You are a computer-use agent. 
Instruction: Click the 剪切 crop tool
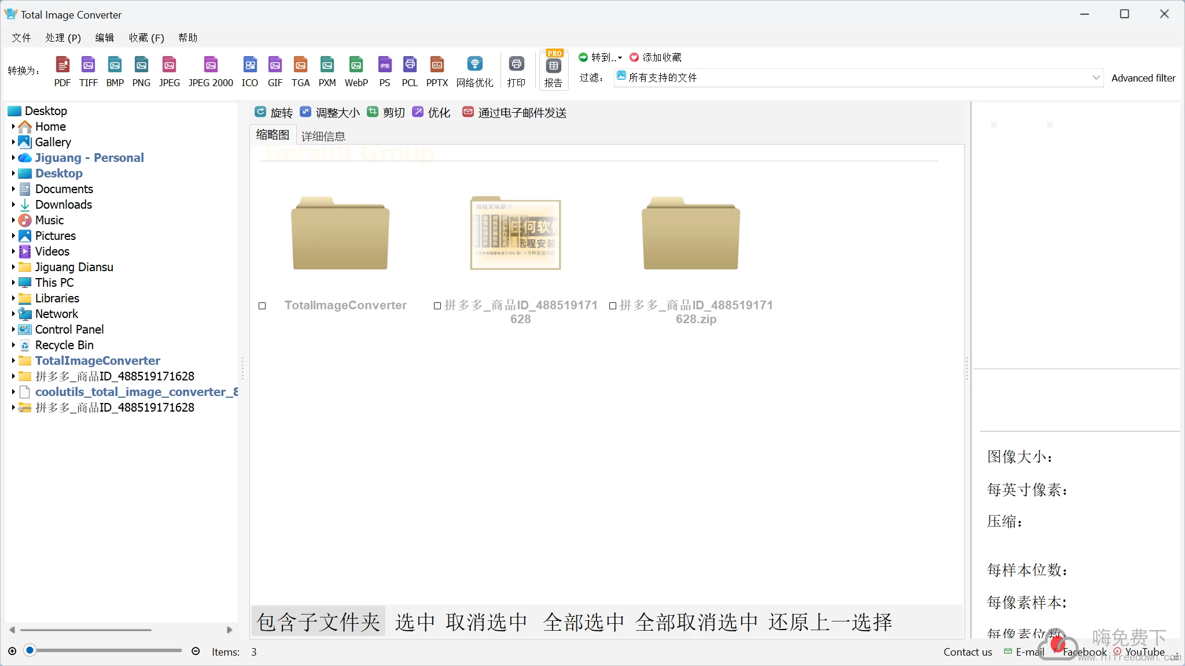pyautogui.click(x=386, y=112)
